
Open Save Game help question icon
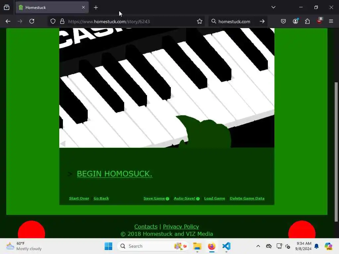pos(167,199)
